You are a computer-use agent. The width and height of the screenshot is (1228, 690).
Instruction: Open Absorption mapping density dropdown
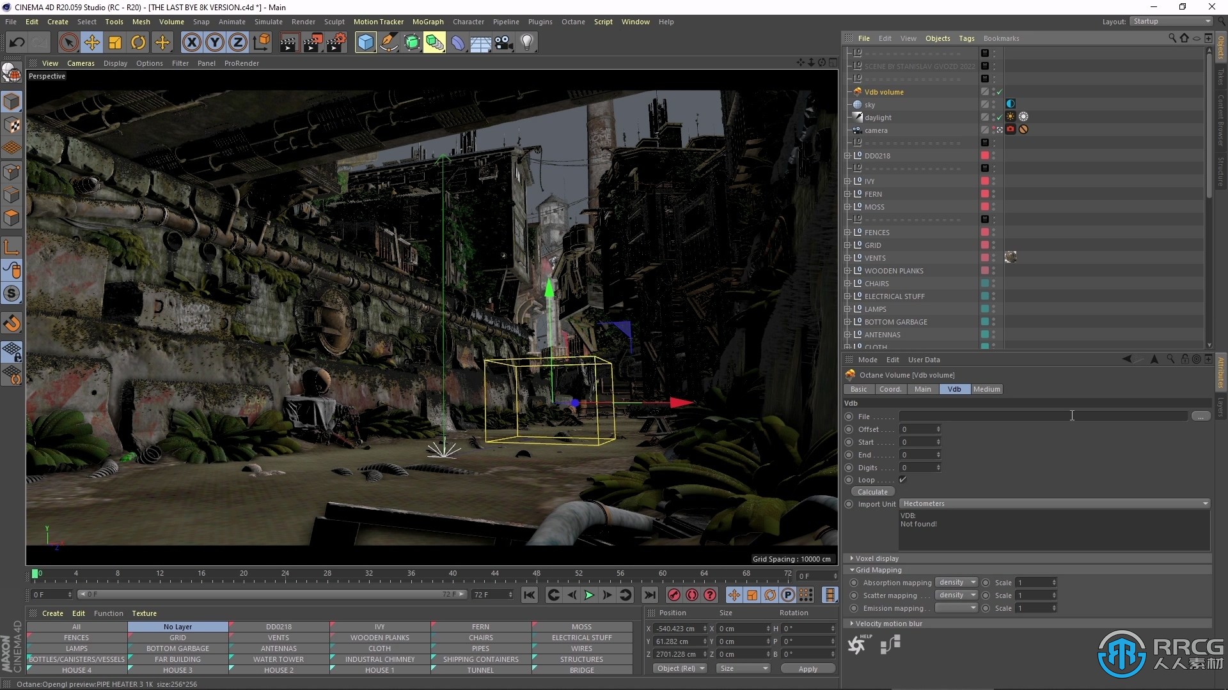(957, 583)
